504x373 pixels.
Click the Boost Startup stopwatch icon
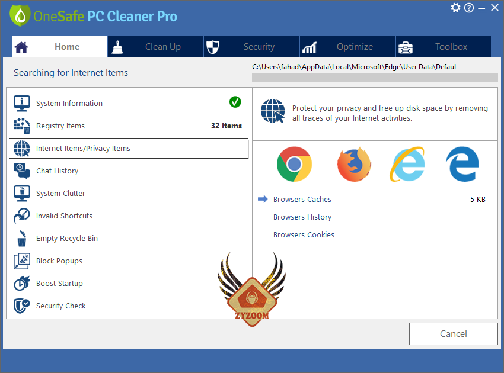tap(22, 284)
